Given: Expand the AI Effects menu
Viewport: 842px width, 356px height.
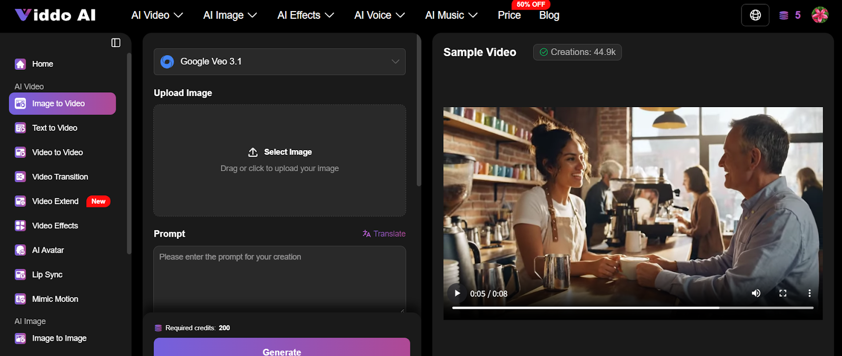Looking at the screenshot, I should point(305,15).
